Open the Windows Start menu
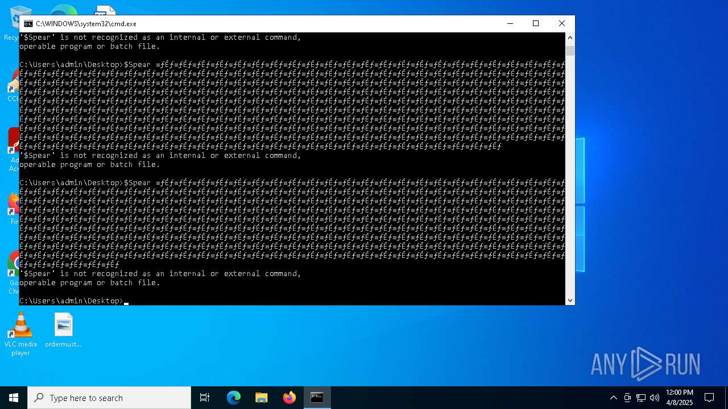Screen dimensions: 728x409 tap(14, 398)
